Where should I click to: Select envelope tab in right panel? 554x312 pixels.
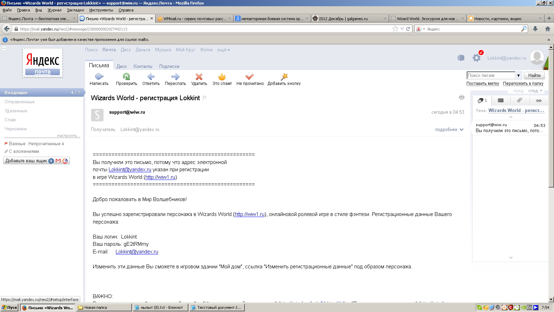pyautogui.click(x=501, y=101)
